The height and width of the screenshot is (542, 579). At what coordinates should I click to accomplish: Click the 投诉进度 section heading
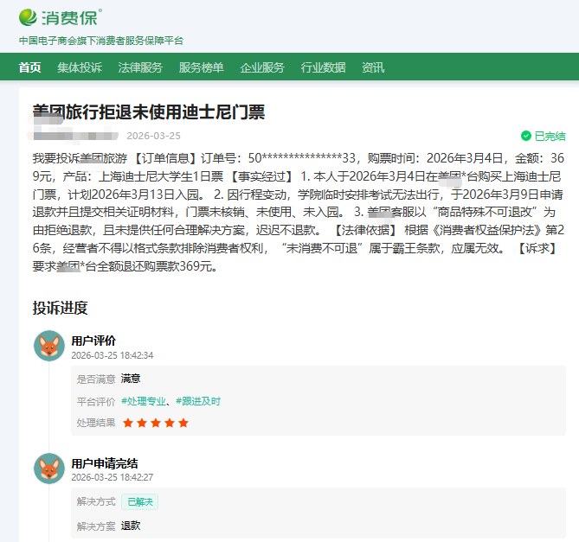coord(60,309)
